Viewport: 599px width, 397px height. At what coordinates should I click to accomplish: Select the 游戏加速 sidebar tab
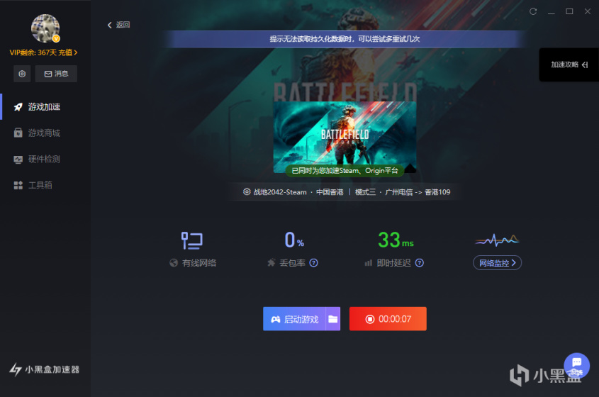[45, 106]
